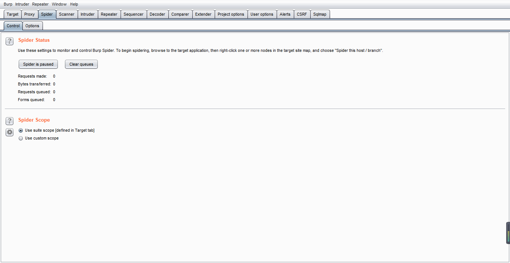Click the Spider usage description text

click(x=200, y=50)
